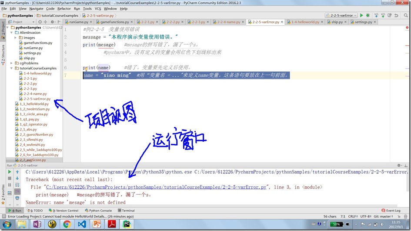Open Project panel gear settings

tap(53, 22)
